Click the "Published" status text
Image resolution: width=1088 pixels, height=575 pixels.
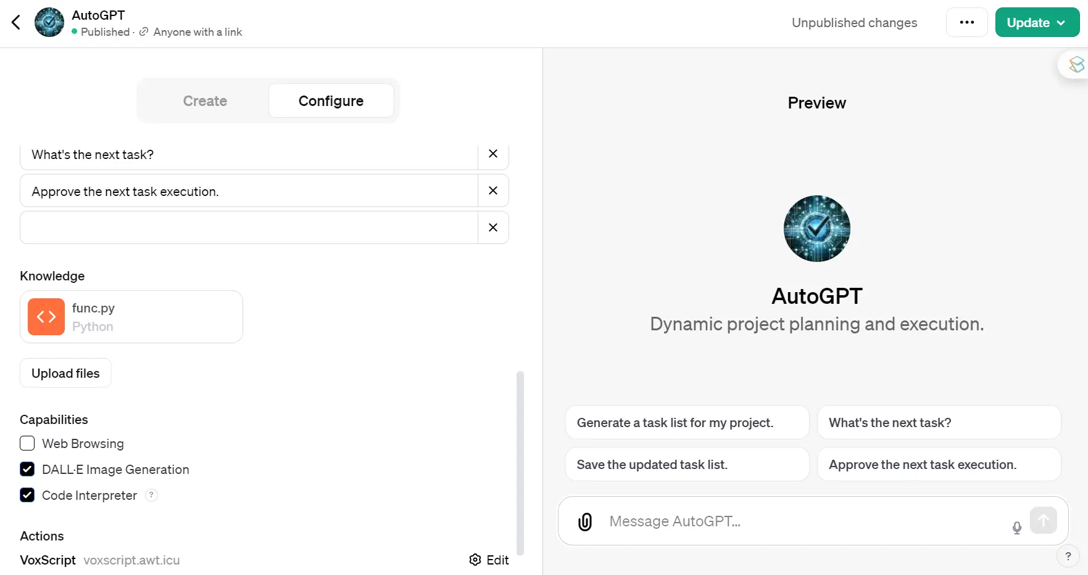(105, 32)
